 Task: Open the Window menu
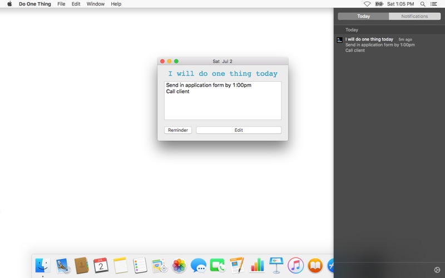95,4
